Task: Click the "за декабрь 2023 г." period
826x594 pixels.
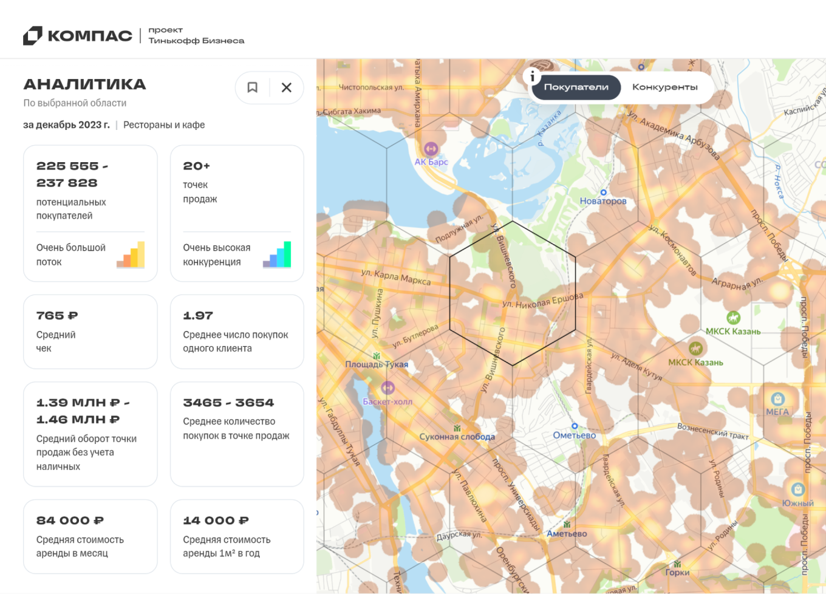Action: [x=66, y=125]
